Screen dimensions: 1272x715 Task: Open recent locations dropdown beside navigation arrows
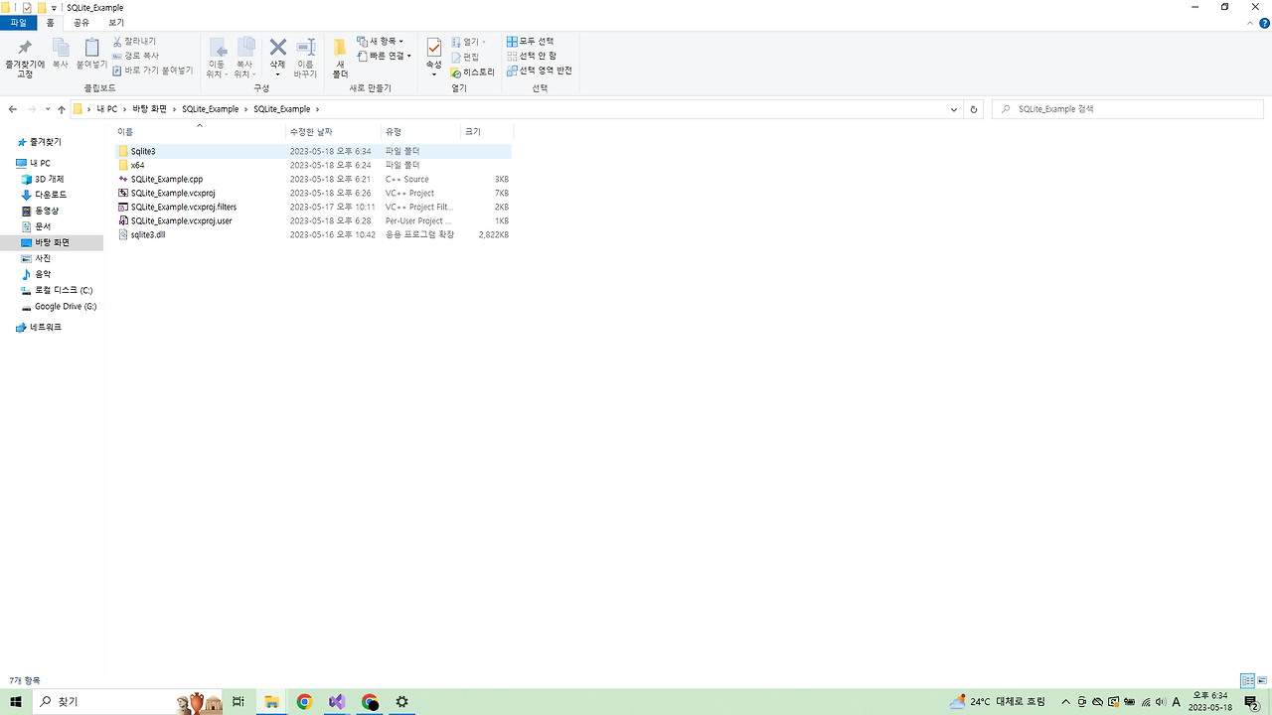48,109
